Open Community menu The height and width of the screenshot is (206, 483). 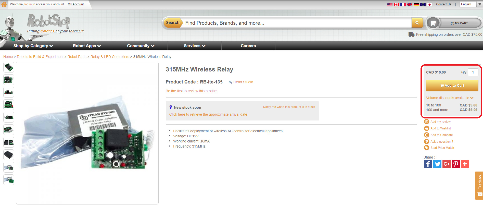(141, 46)
